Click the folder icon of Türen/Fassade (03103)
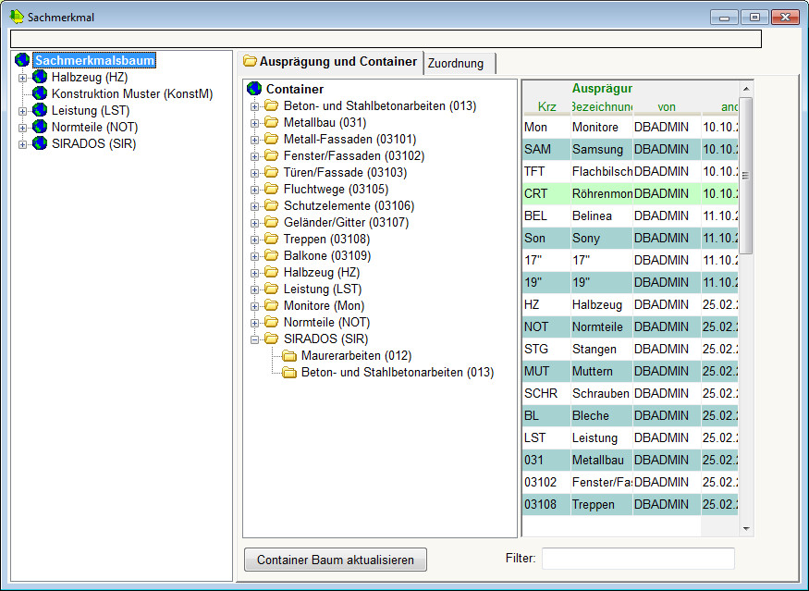This screenshot has height=591, width=809. coord(272,172)
